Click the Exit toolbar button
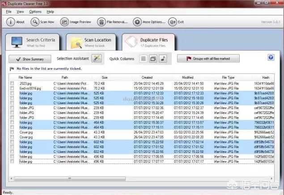This screenshot has width=284, height=195. coord(176,22)
